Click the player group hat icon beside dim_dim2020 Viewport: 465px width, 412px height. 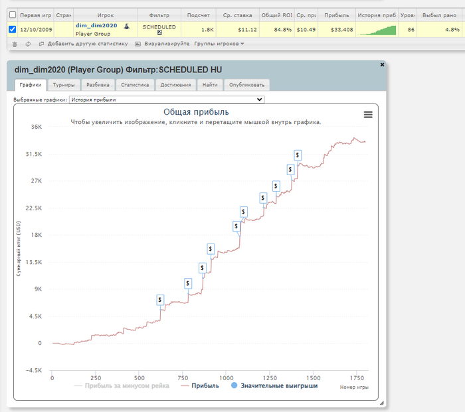point(126,25)
